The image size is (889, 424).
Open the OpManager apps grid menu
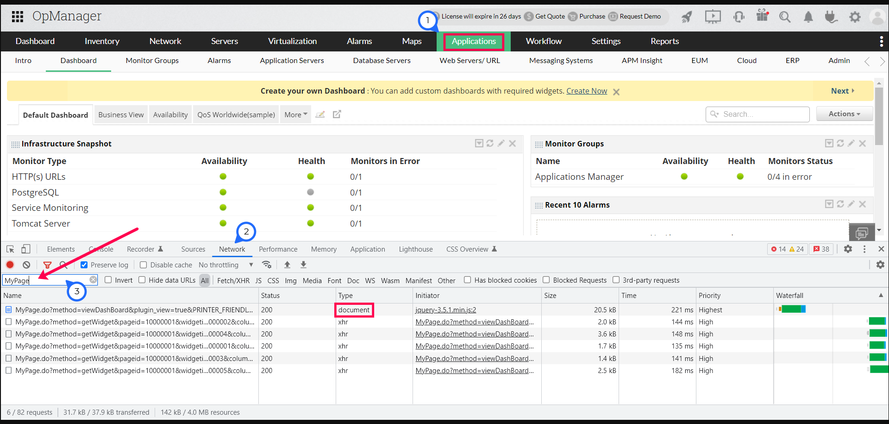pyautogui.click(x=18, y=17)
